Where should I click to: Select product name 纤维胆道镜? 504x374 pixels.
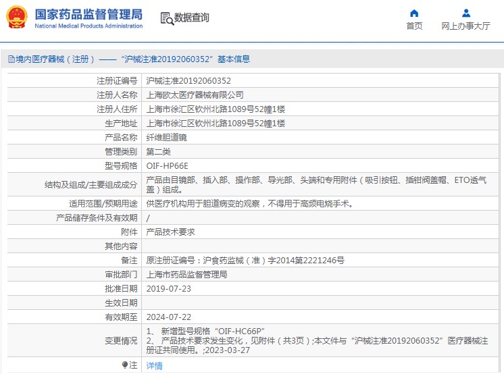tap(166, 138)
